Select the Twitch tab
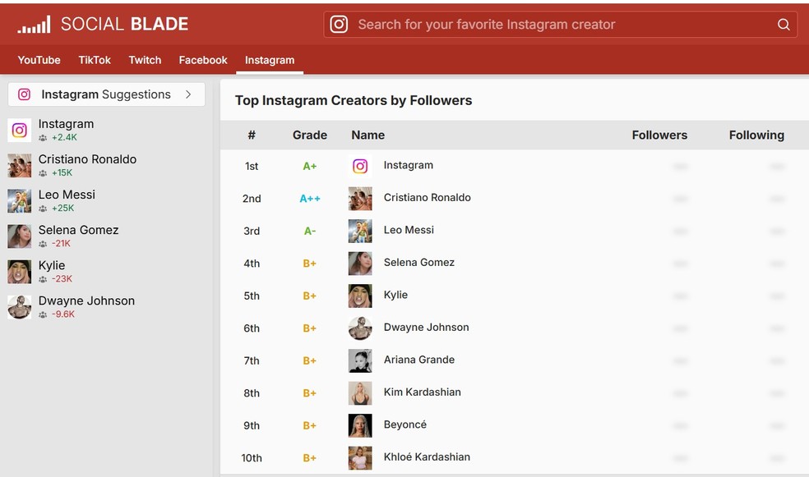 tap(145, 60)
